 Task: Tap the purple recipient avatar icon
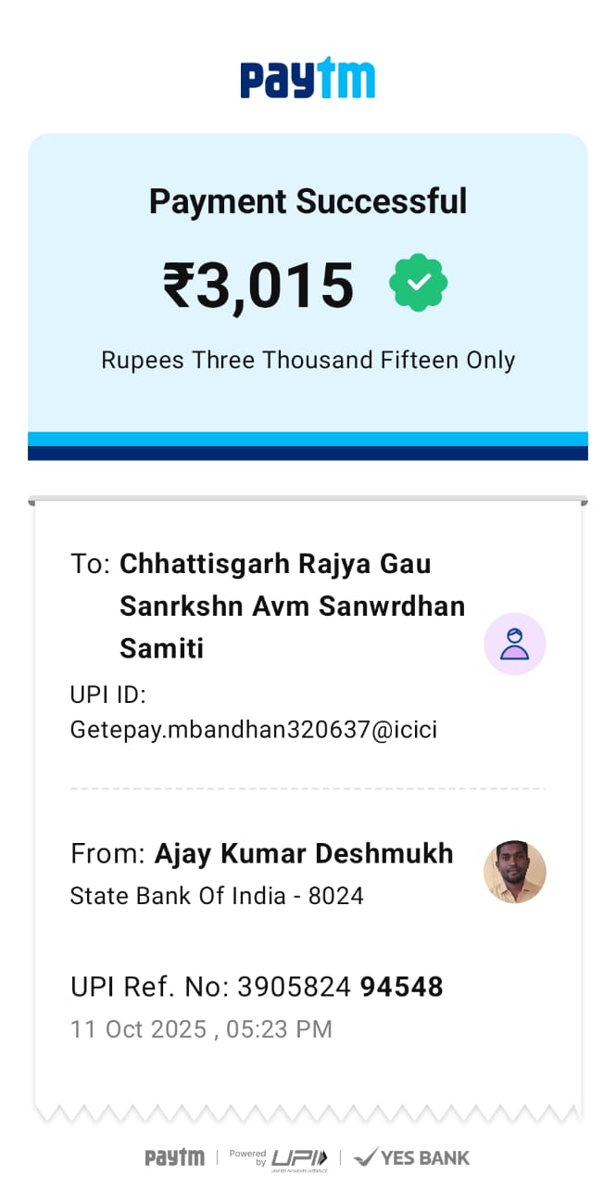514,644
